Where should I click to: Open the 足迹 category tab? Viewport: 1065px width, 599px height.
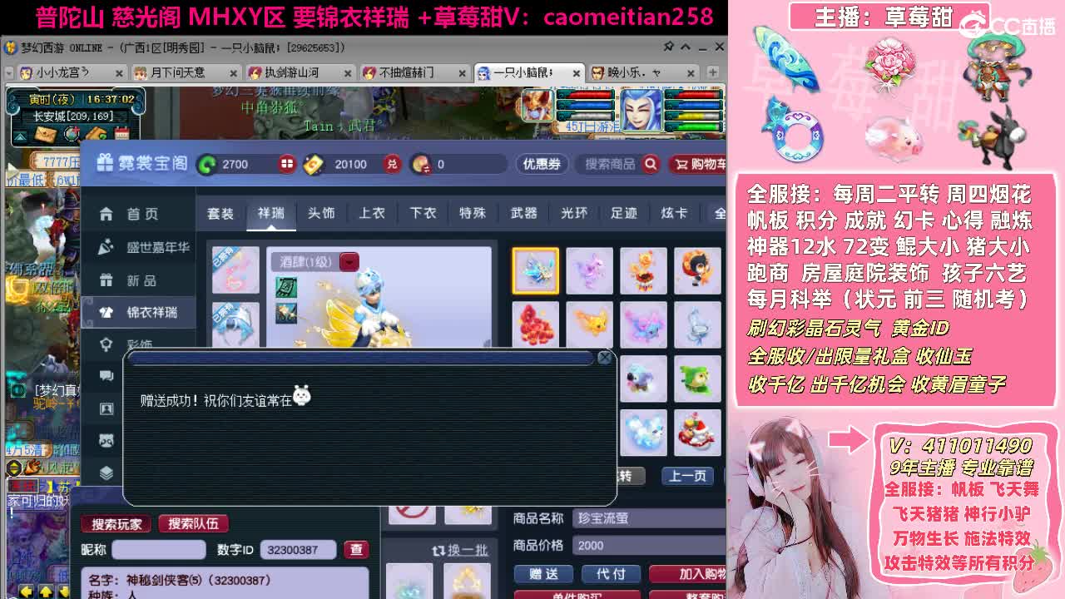click(x=623, y=214)
